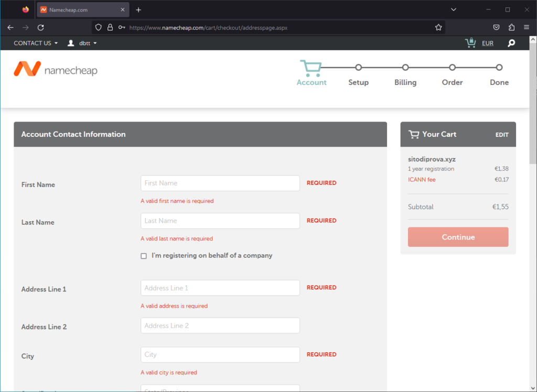537x392 pixels.
Task: Click the sitodiprova.xyz cart item
Action: [x=432, y=159]
